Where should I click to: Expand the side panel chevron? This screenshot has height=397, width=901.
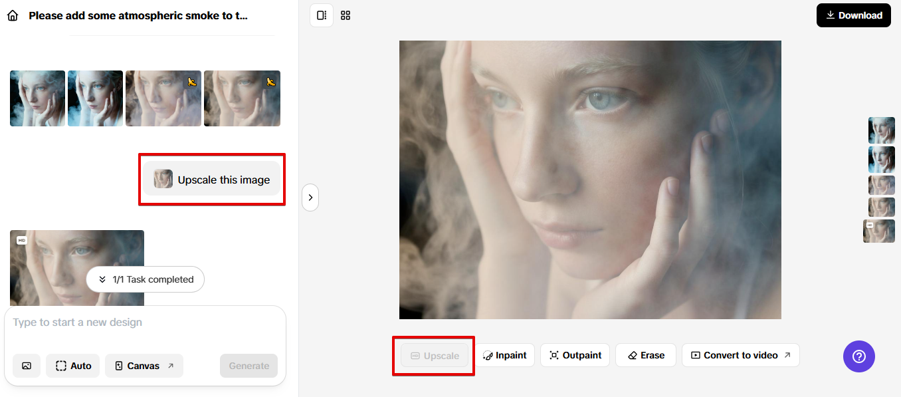click(x=310, y=198)
